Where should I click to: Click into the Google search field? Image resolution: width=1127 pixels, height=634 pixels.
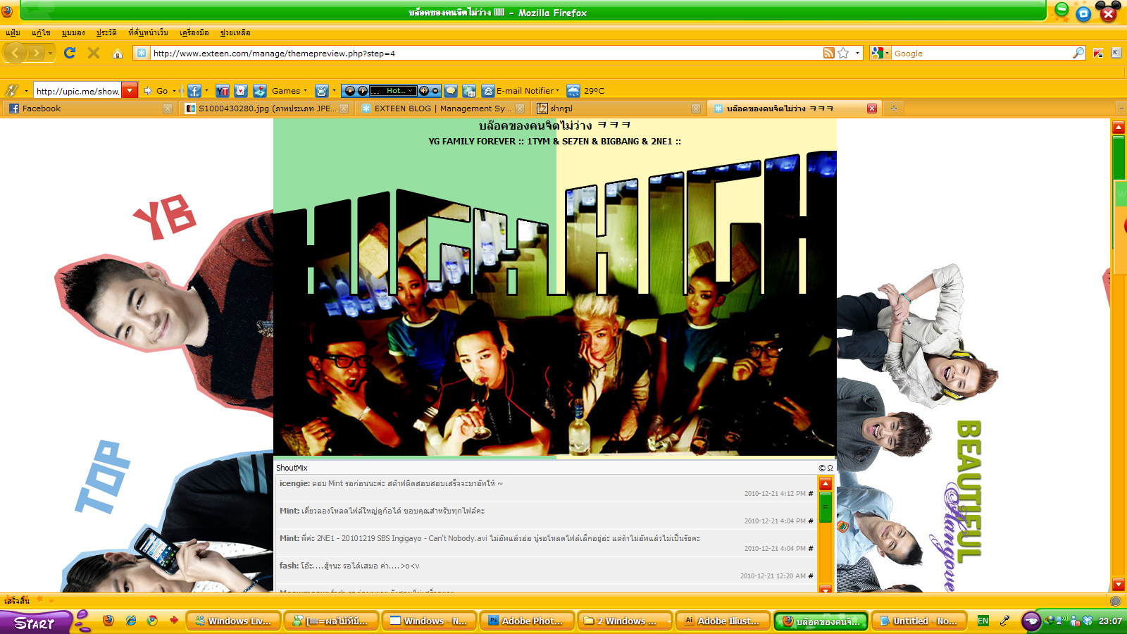point(982,54)
